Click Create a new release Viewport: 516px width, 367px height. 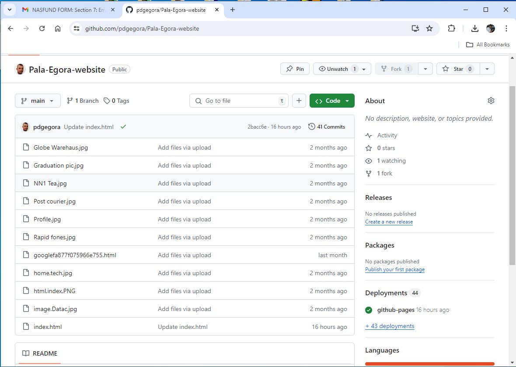pos(389,222)
